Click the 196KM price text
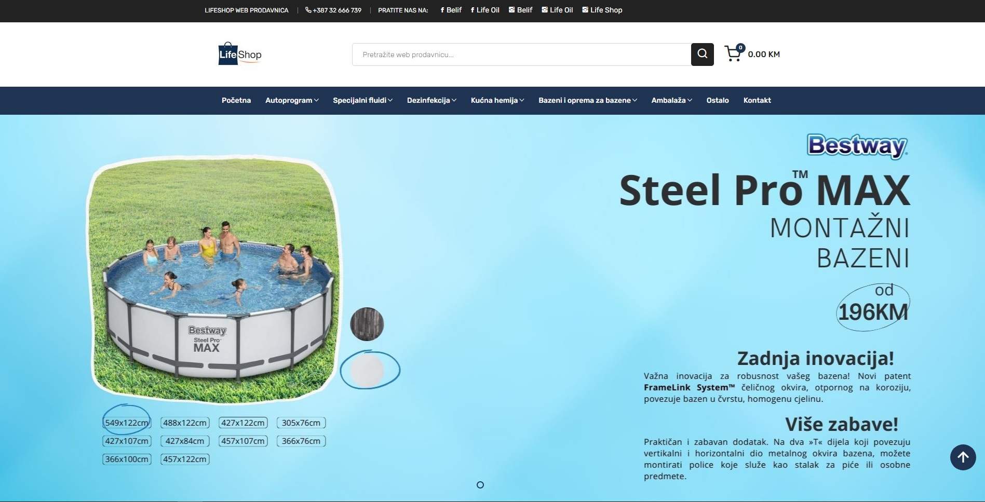The width and height of the screenshot is (985, 502). (873, 312)
